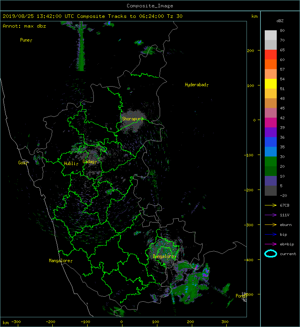Click the 2019/08/25 13:42:00 UTC timestamp

point(38,16)
